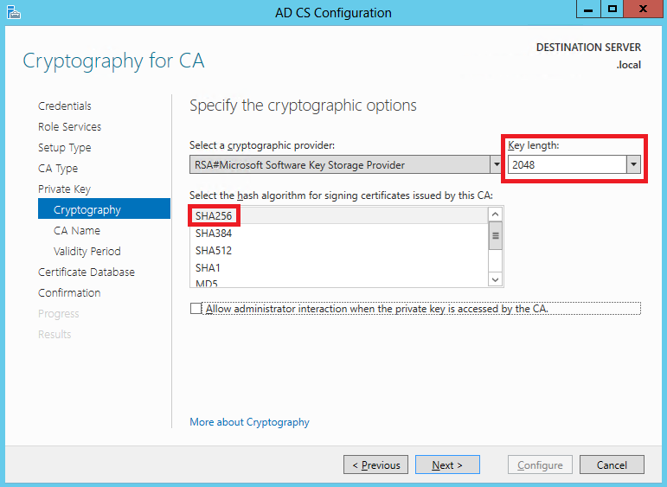Minimize the AD CS Configuration window
667x487 pixels.
coord(588,9)
